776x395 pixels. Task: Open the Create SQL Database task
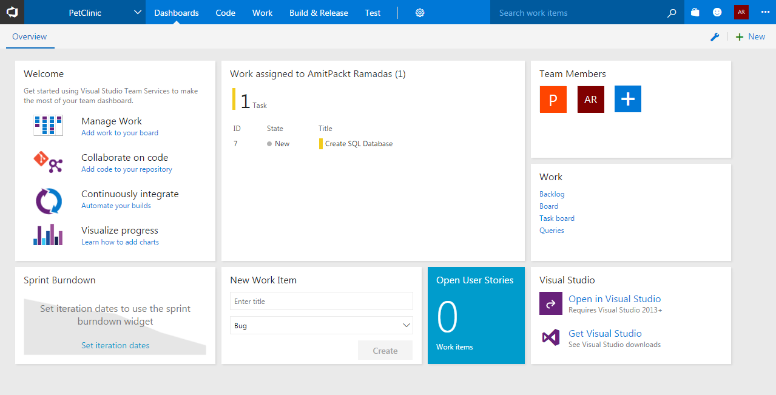359,144
